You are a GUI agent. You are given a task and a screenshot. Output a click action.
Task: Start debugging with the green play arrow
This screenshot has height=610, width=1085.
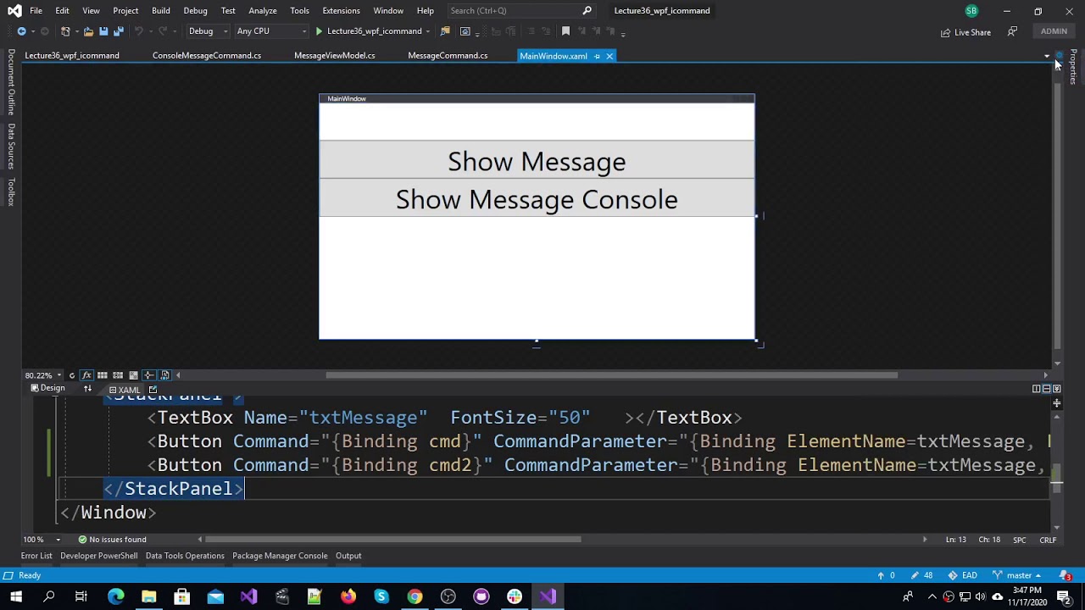tap(320, 31)
